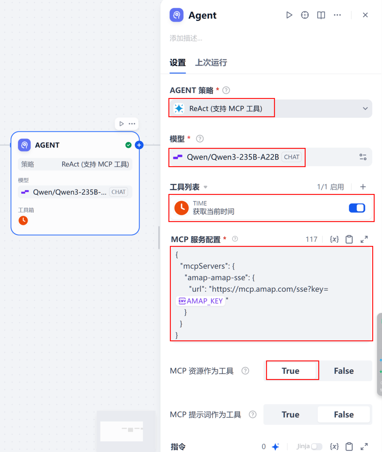382x452 pixels.
Task: Expand the 指令 editor to fullscreen
Action: point(364,447)
